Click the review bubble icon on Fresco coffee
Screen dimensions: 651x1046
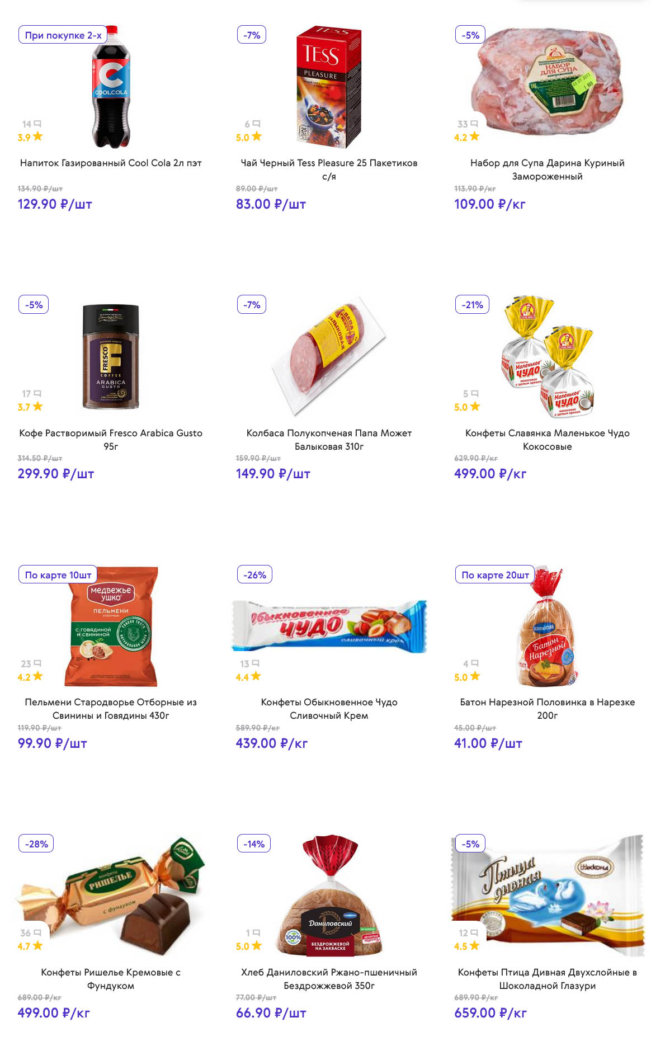37,394
